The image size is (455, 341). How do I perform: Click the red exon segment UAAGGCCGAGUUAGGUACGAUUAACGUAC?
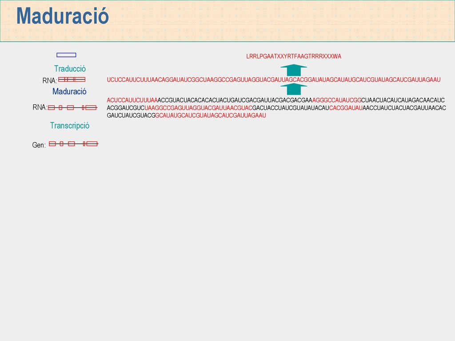point(199,108)
